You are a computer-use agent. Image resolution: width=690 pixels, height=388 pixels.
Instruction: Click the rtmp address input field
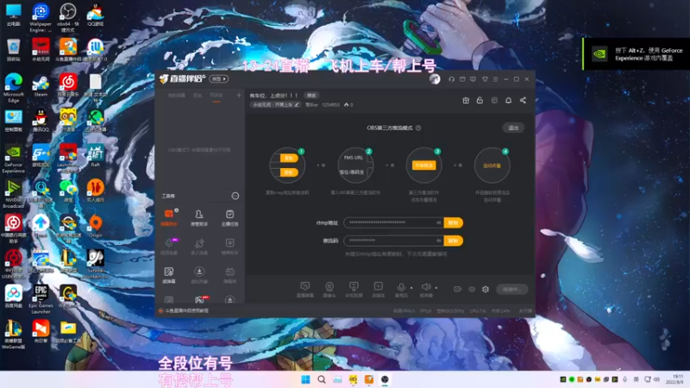click(393, 222)
